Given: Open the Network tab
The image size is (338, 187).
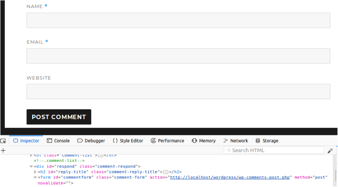Looking at the screenshot, I should (x=235, y=141).
